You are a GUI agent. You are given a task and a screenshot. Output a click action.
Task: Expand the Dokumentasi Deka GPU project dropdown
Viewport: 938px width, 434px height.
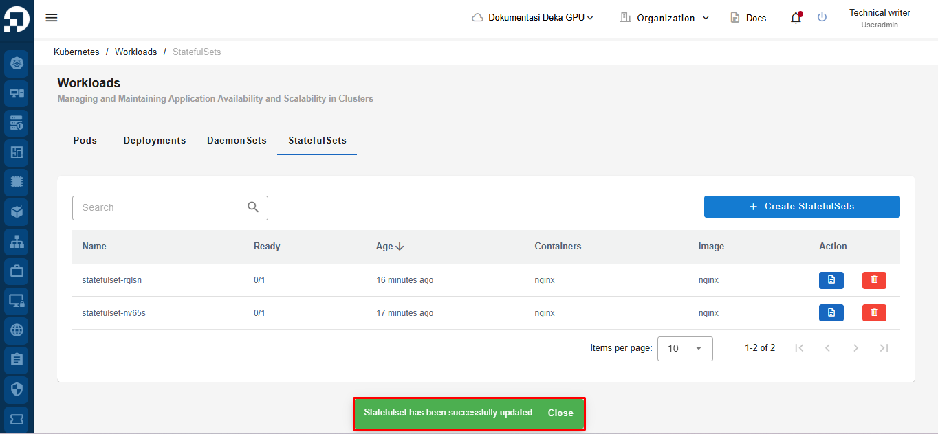click(533, 18)
